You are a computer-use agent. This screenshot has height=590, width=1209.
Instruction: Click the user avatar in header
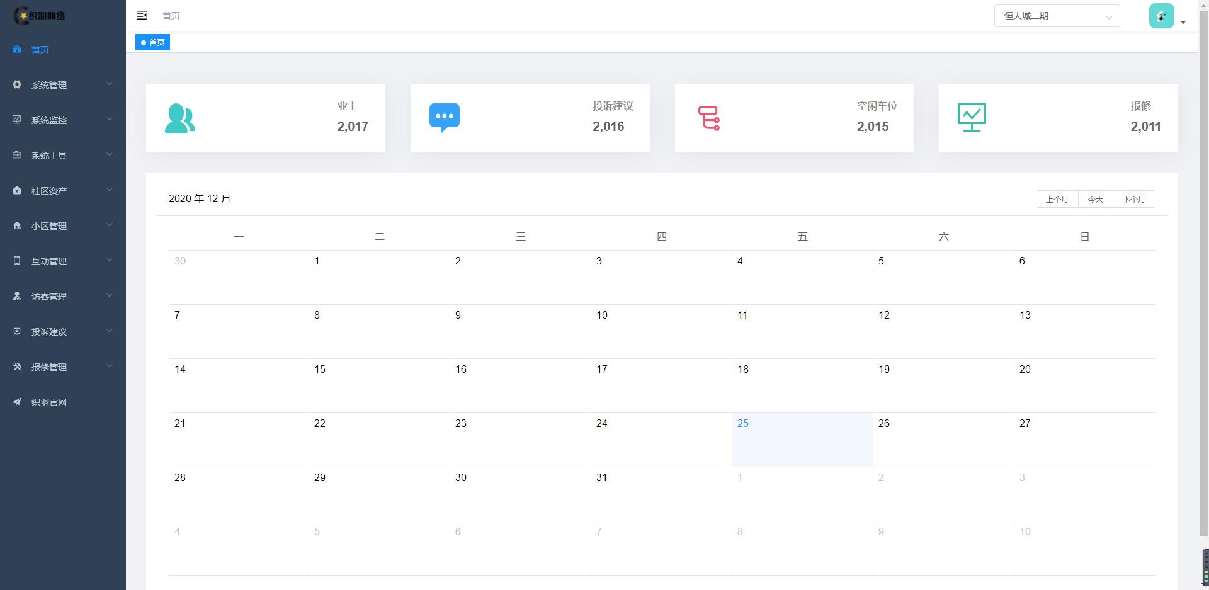click(x=1161, y=16)
